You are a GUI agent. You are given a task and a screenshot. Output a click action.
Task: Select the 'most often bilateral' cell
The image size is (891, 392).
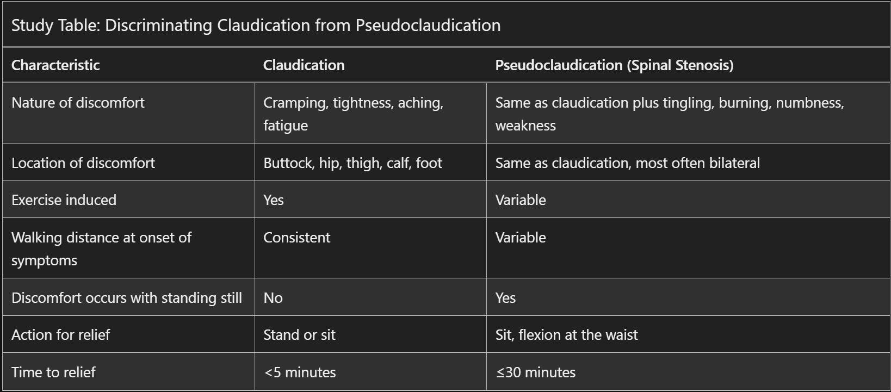(x=627, y=163)
